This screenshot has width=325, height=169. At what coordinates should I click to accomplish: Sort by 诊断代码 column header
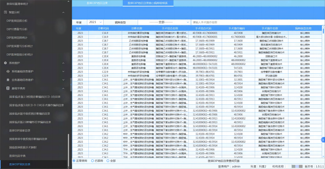(x=103, y=28)
